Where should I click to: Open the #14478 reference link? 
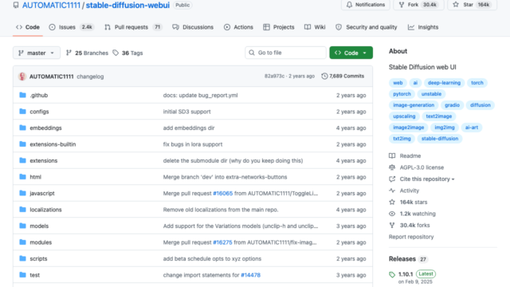pos(250,275)
